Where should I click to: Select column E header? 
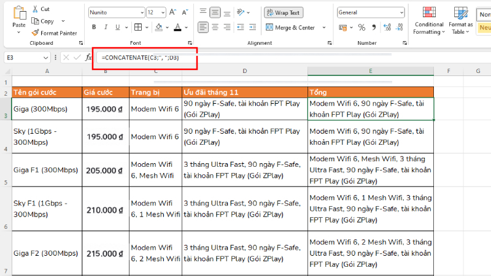(371, 71)
